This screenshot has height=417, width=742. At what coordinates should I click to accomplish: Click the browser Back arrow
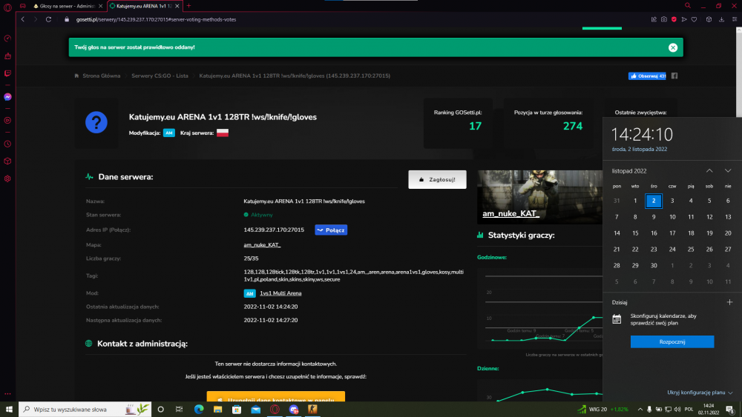[23, 19]
